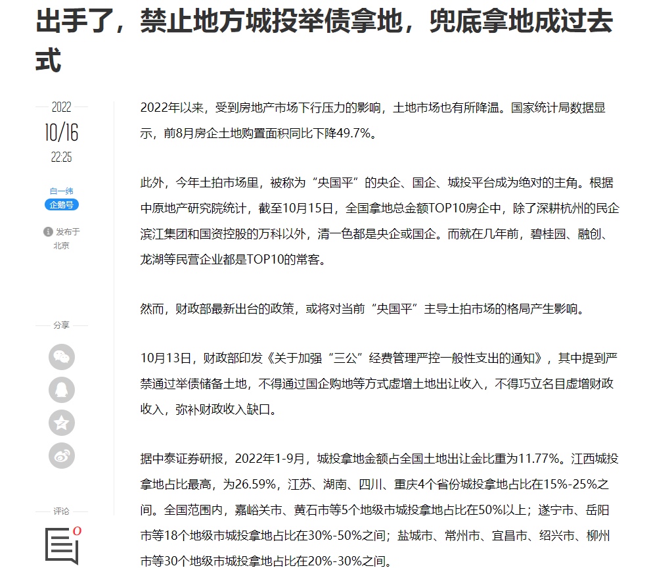The image size is (651, 568).
Task: Click the red comment count 0
Action: pos(77,531)
